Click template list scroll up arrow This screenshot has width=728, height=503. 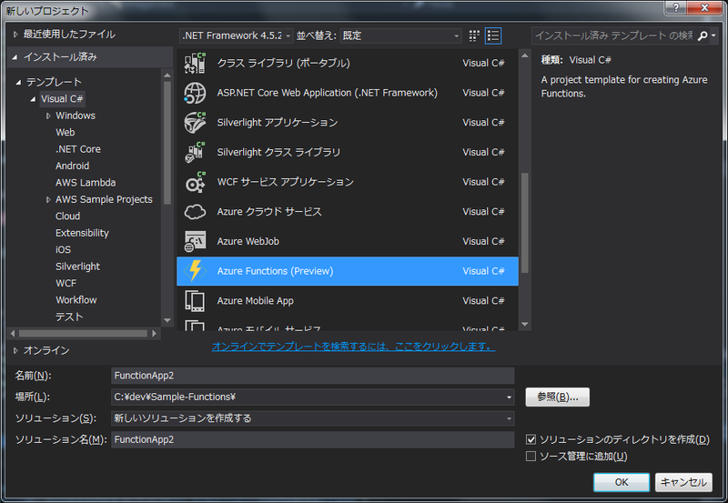(525, 55)
